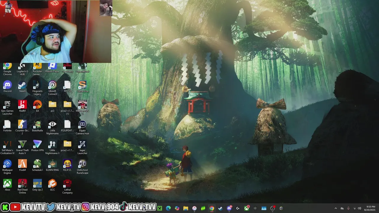
Task: Open File Explorer from the taskbar
Action: click(x=186, y=208)
